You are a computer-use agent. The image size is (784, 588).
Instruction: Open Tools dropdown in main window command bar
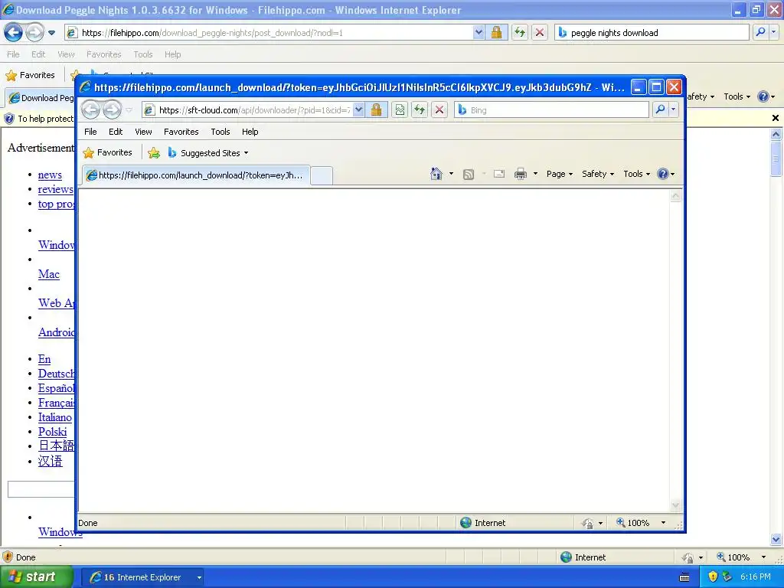pos(737,96)
